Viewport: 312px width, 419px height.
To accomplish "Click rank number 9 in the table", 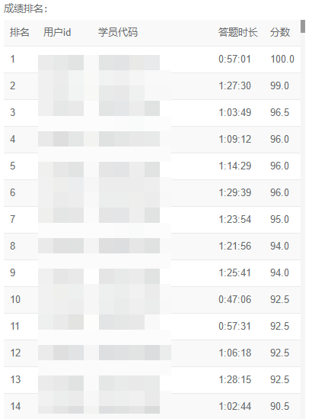I will (x=12, y=272).
